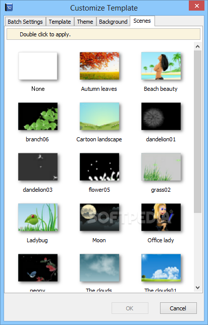Viewport: 208px width, 325px height.
Task: Select the Autumn leaves scene thumbnail
Action: click(x=99, y=66)
